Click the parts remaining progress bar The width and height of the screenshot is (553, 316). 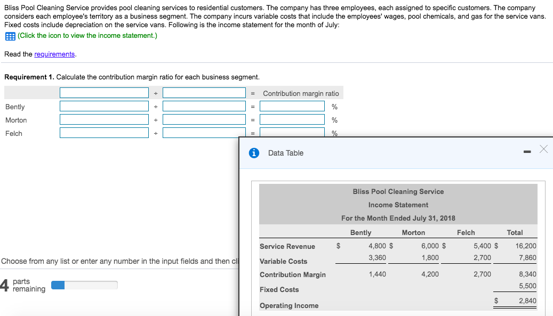pos(84,285)
